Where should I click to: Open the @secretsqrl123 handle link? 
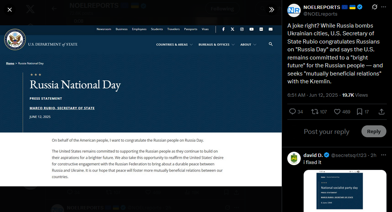348,155
